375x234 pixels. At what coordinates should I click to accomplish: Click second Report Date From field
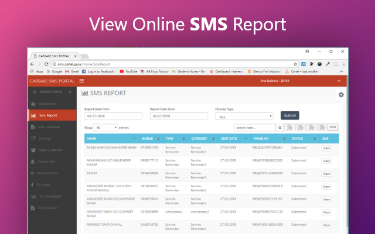click(179, 116)
